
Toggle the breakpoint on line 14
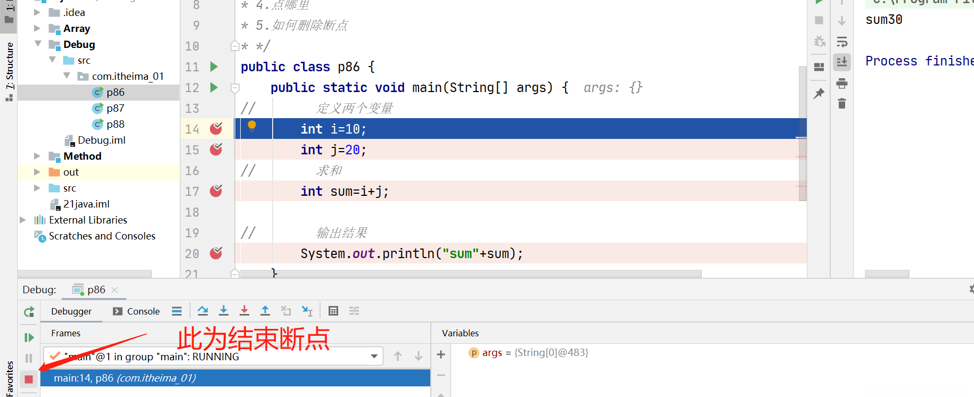216,129
